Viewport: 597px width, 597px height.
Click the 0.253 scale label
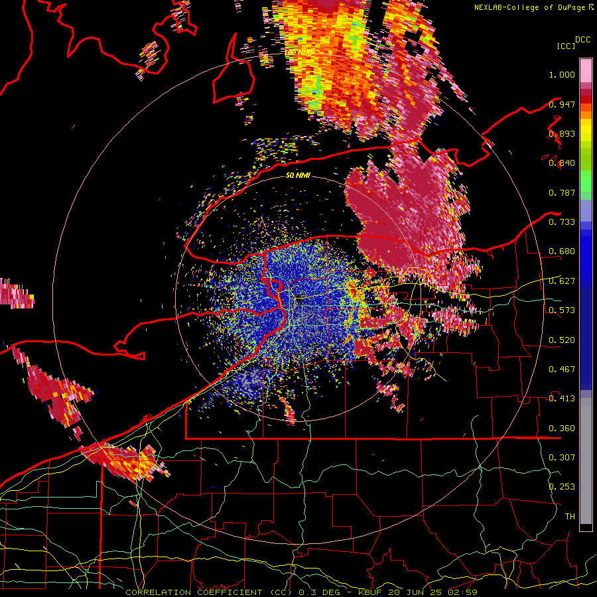click(562, 487)
